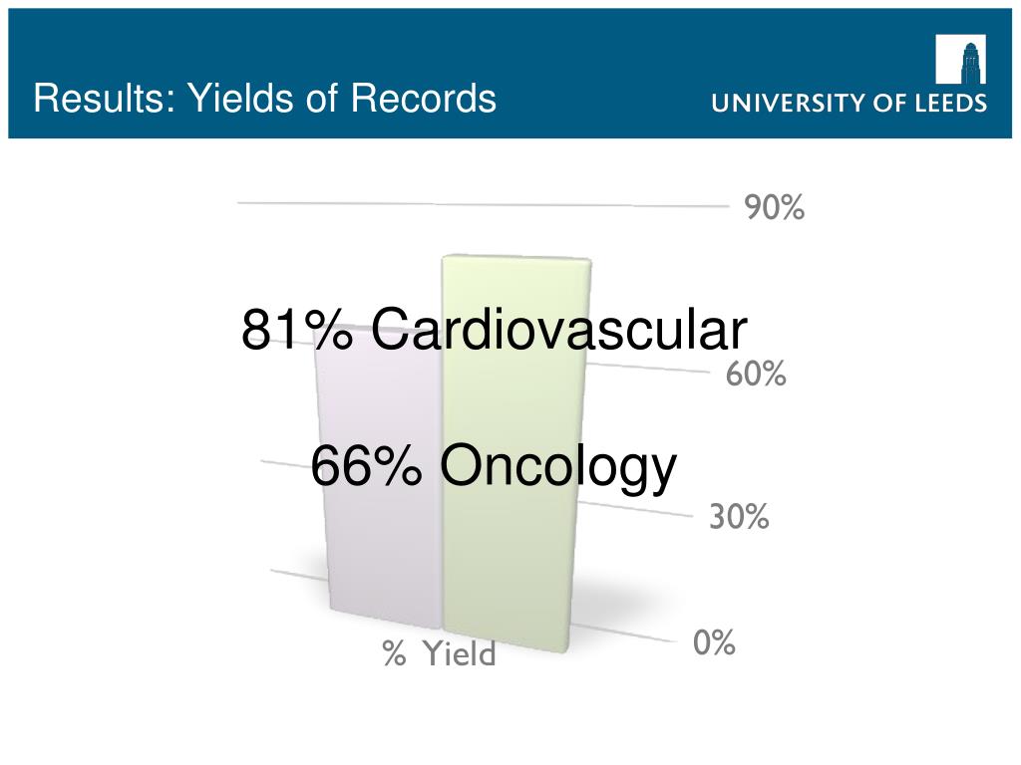Click the blue header banner background
This screenshot has width=1021, height=765.
pyautogui.click(x=586, y=39)
